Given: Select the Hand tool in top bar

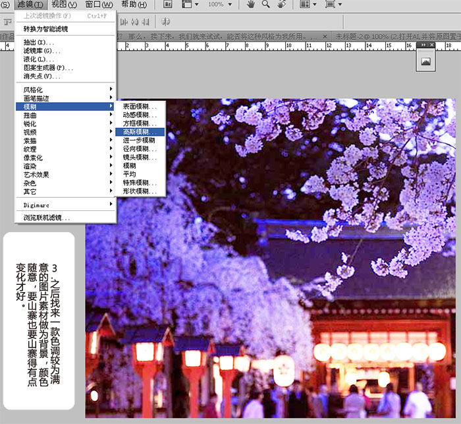Looking at the screenshot, I should click(x=251, y=5).
